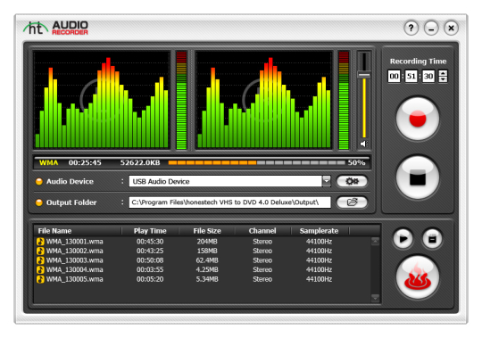Sort by Samplerate column header

coord(319,231)
